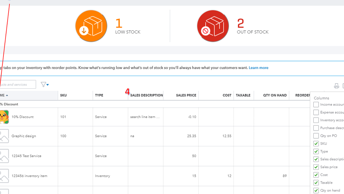Open the Learn more link

259,68
